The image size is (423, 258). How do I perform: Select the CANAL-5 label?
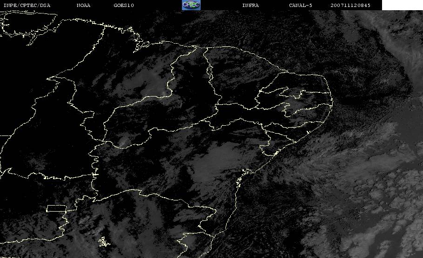(299, 5)
